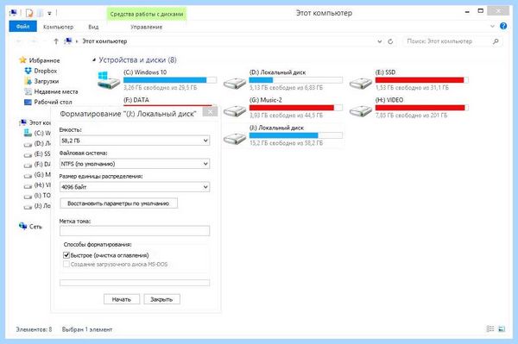Select the Network (Сеть) sidebar item

coord(30,226)
